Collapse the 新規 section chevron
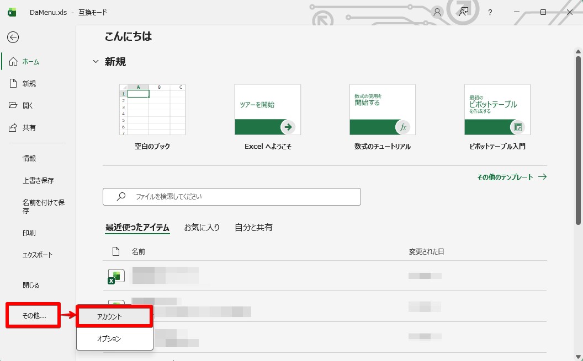This screenshot has width=583, height=361. [x=96, y=62]
